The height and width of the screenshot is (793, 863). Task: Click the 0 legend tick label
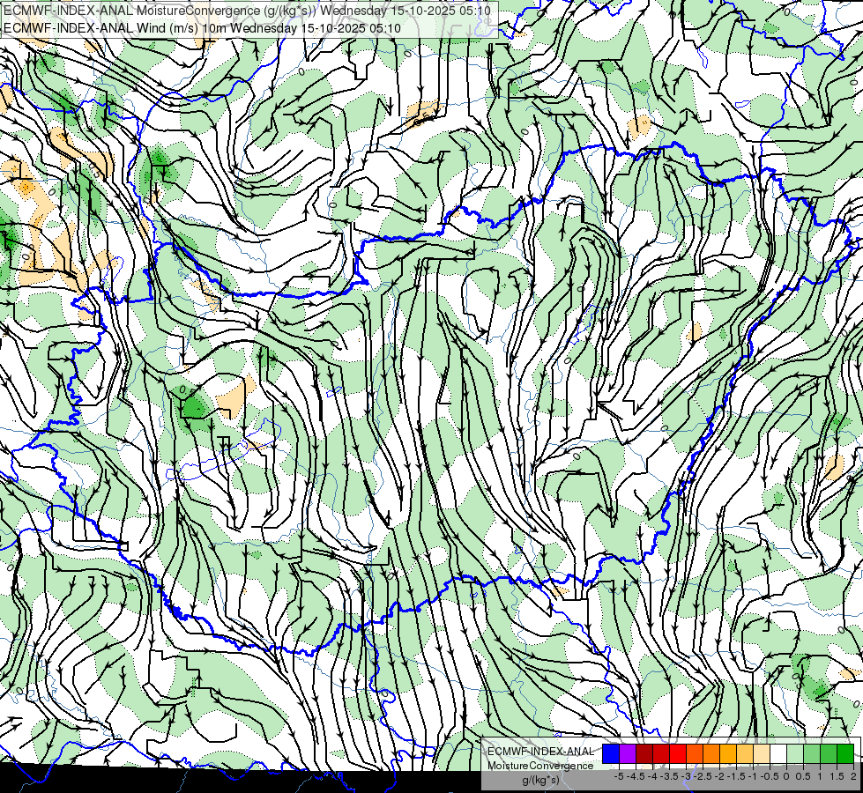[x=786, y=776]
